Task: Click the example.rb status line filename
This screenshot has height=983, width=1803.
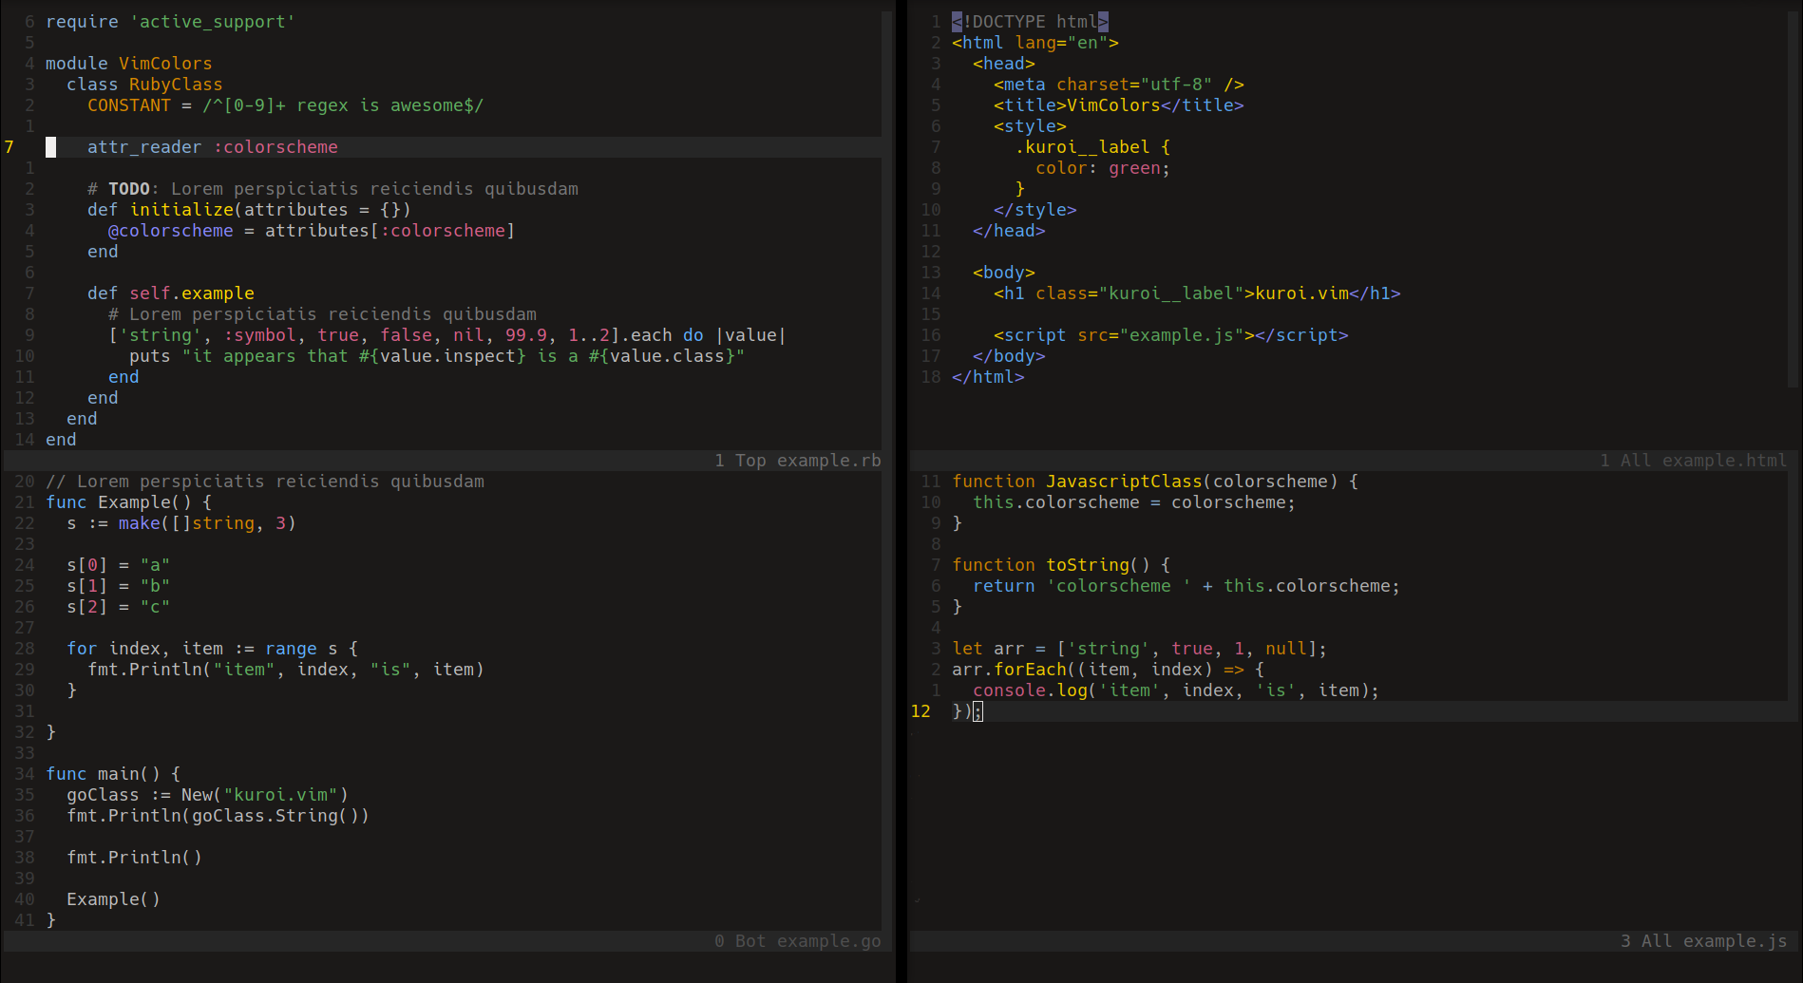Action: pyautogui.click(x=828, y=461)
